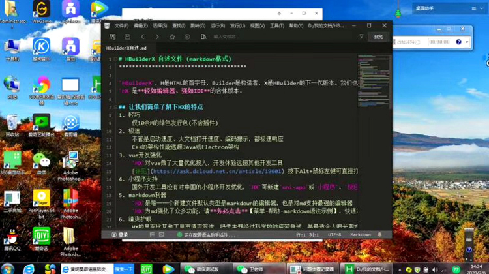Collapse the fold marker on line 7 heading
Viewport: 489px width, 274px height.
[x=115, y=107]
